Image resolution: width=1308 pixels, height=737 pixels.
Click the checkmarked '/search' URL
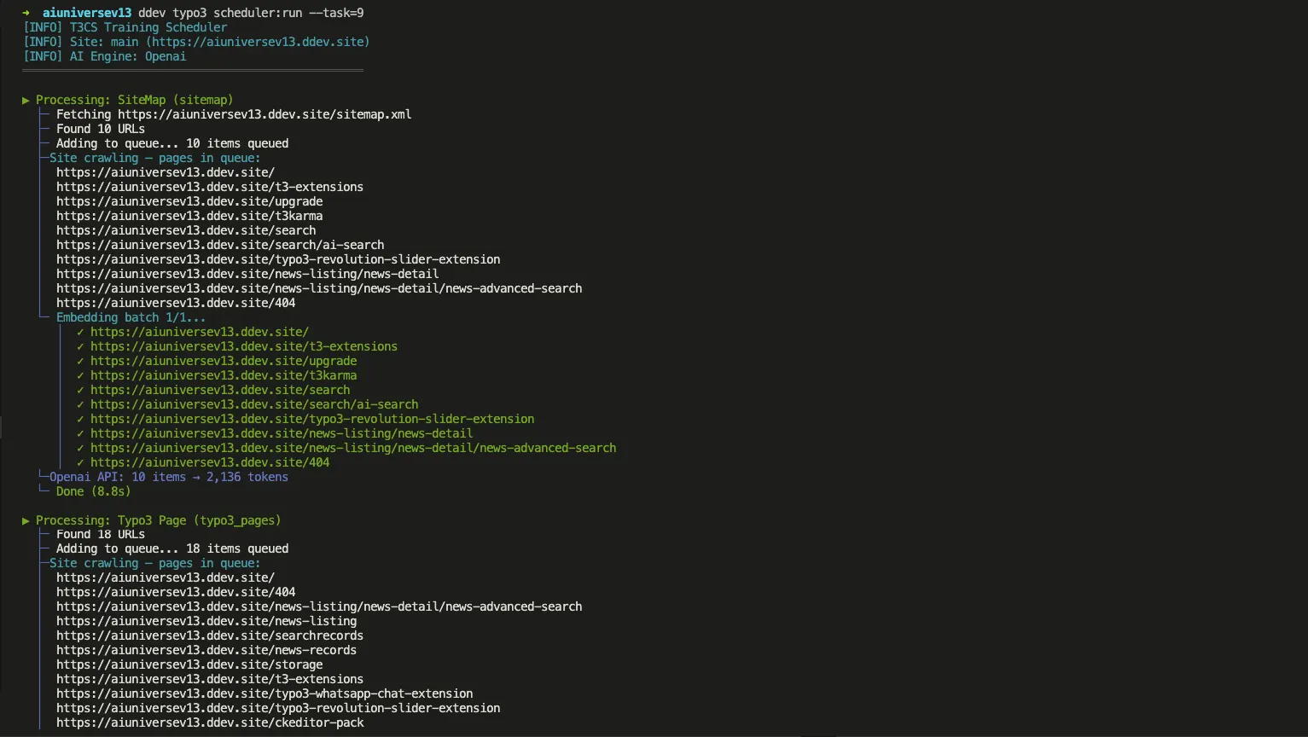(x=220, y=390)
